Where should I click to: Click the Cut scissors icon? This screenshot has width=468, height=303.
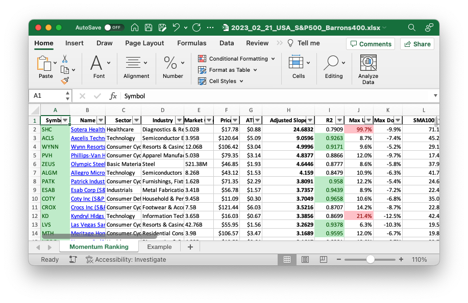click(x=65, y=59)
